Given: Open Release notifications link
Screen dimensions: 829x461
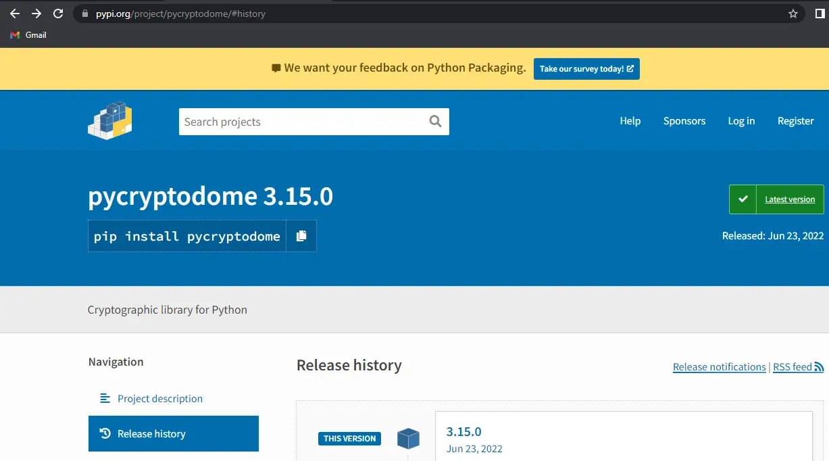Looking at the screenshot, I should tap(719, 367).
